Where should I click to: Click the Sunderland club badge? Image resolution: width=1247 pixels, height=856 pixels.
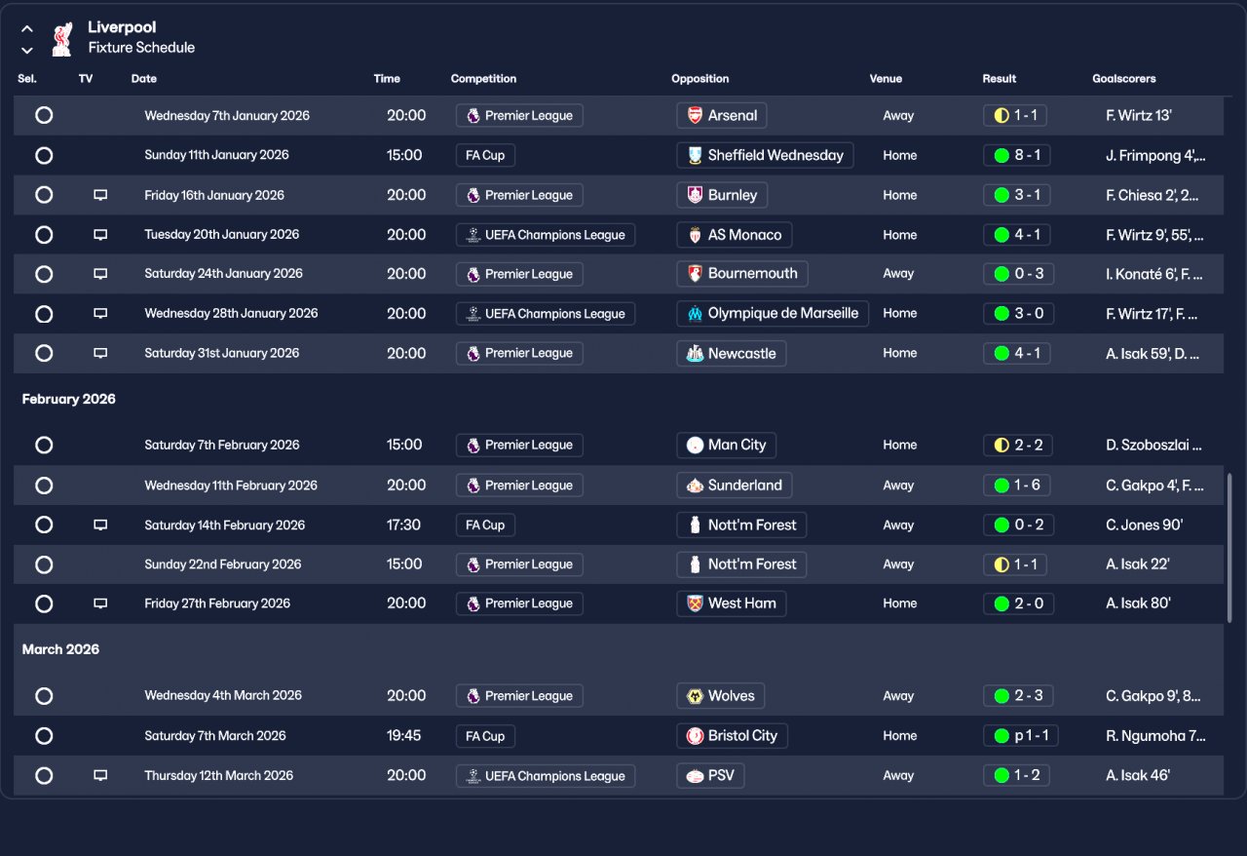(x=695, y=486)
